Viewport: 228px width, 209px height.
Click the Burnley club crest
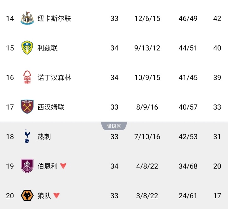pos(27,166)
